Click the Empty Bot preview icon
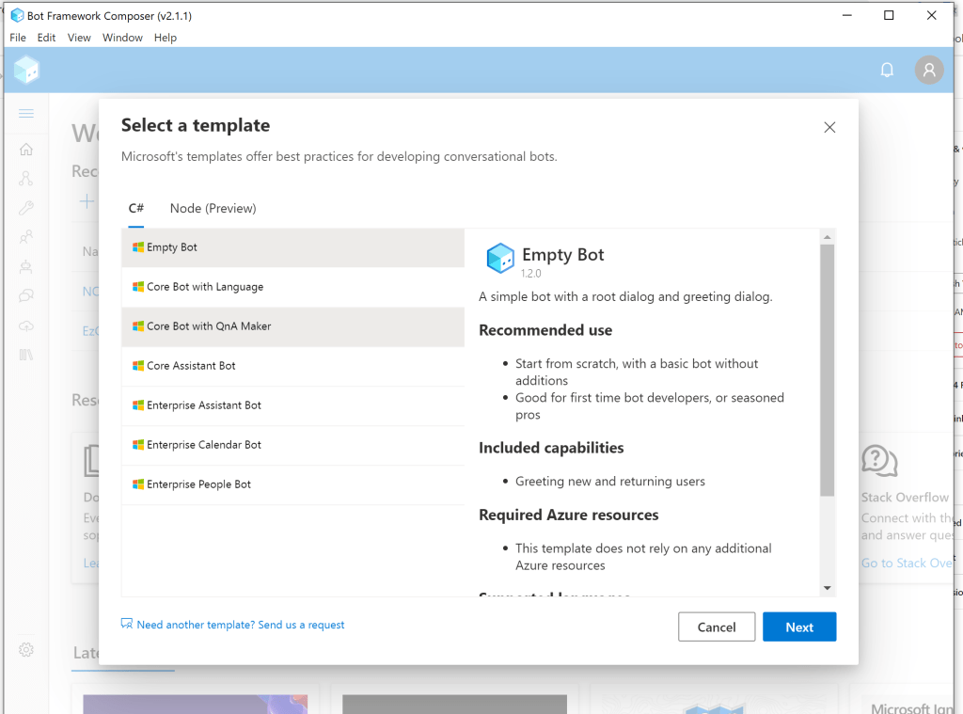 click(x=500, y=258)
